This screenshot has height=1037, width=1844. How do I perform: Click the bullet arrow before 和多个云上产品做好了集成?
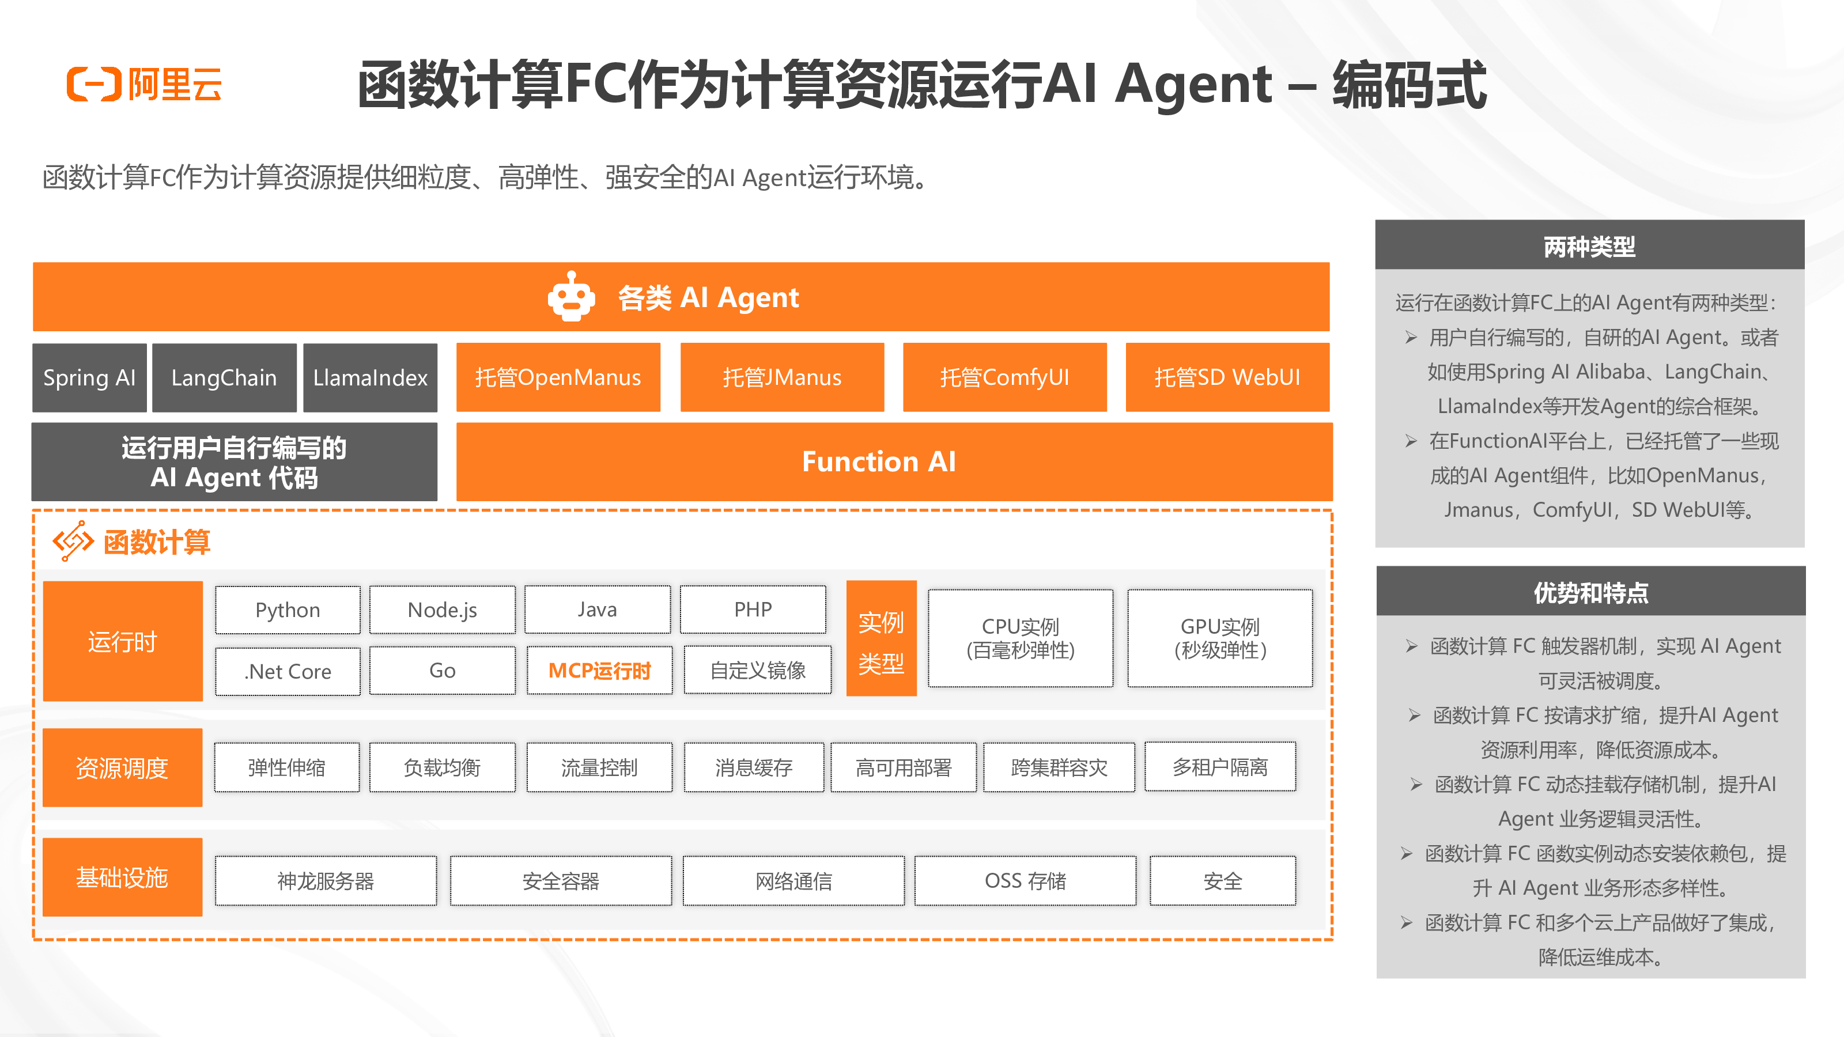[x=1407, y=923]
